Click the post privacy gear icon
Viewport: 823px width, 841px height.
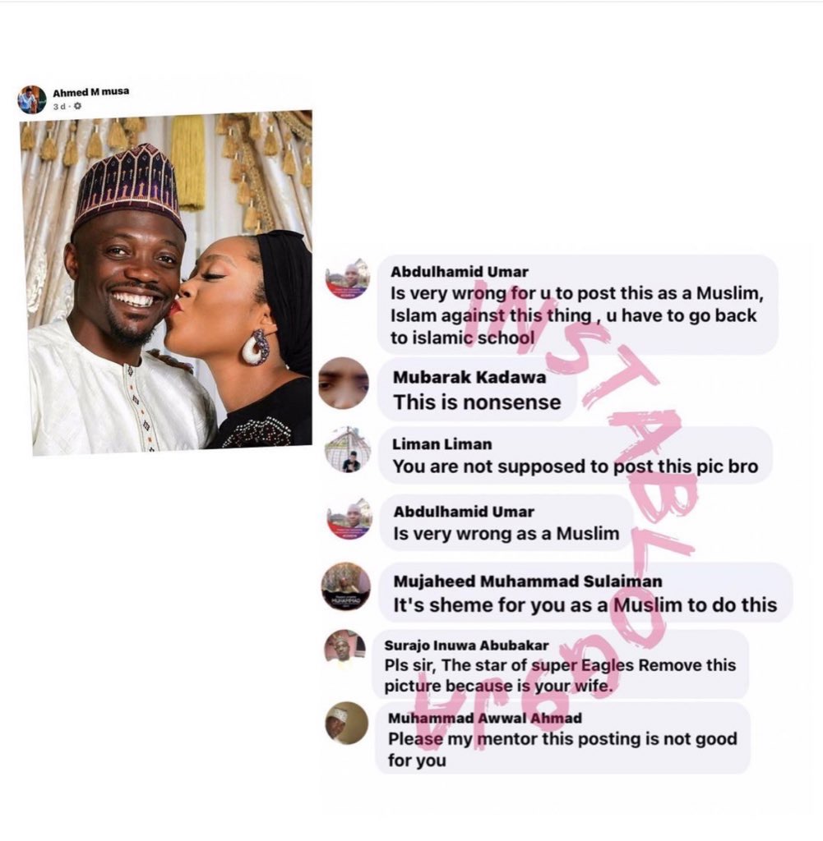point(78,106)
